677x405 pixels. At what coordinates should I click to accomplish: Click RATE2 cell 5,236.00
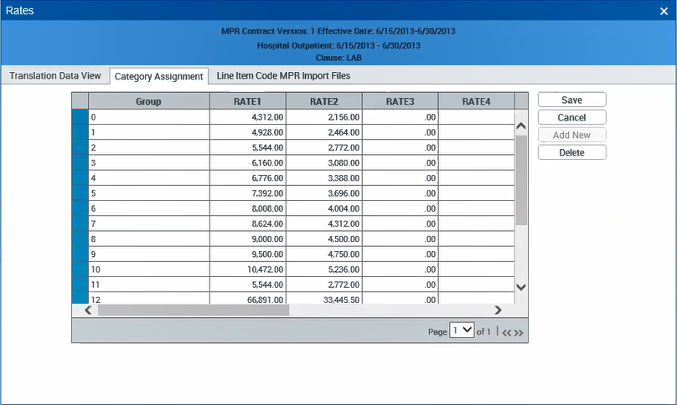323,269
